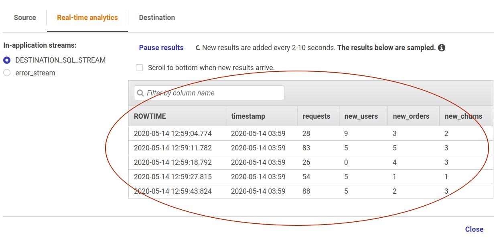Click Pause results

161,47
